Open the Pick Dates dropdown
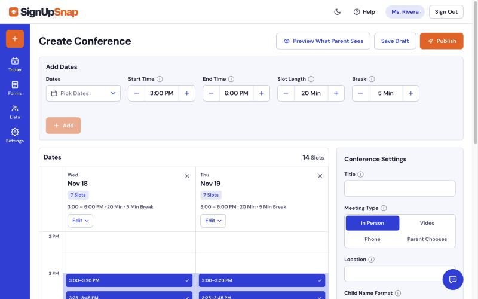This screenshot has width=478, height=299. click(83, 93)
